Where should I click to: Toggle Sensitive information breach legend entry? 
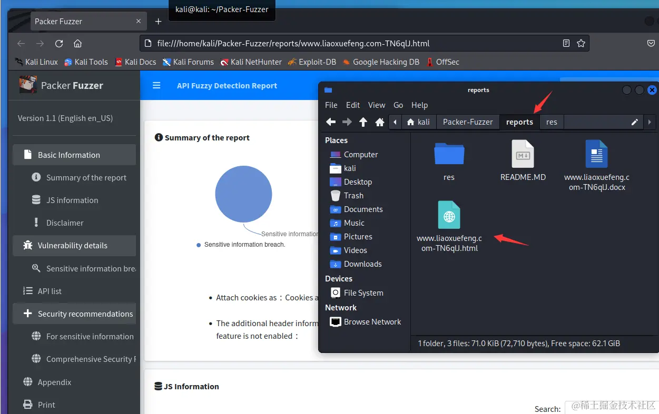click(241, 245)
